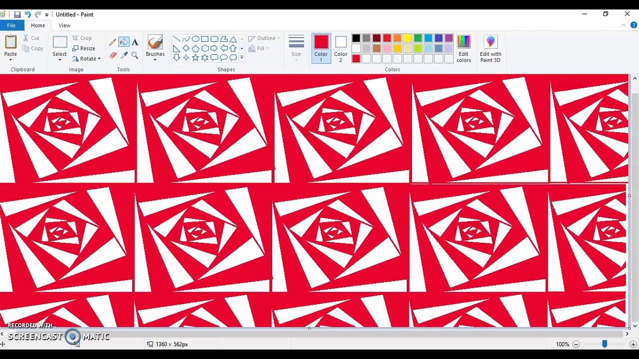Pick the yellow color swatch
This screenshot has width=639, height=359.
[407, 38]
